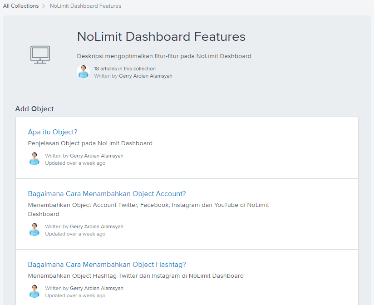
Task: Click the collection description 'Deskripsi mengoptimalkan fitur-fitur' text
Action: [x=164, y=56]
